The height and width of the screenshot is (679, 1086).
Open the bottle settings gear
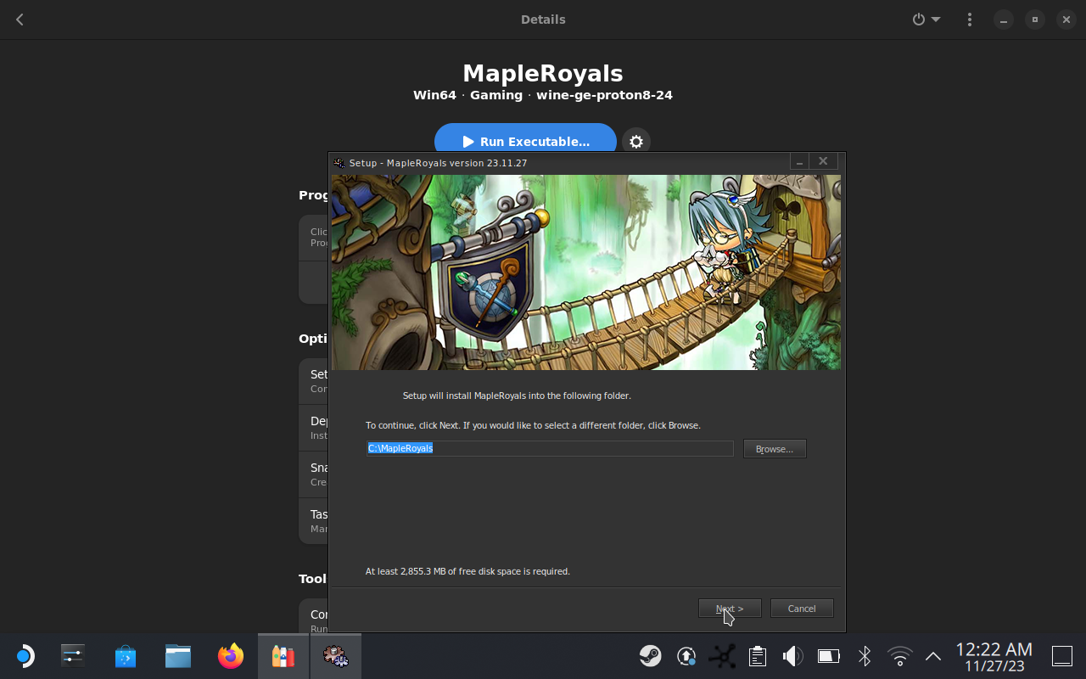(x=636, y=142)
